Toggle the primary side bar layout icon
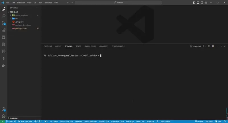 click(194, 3)
